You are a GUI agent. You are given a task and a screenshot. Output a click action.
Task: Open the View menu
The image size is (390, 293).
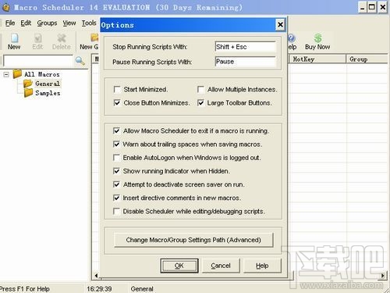point(69,23)
